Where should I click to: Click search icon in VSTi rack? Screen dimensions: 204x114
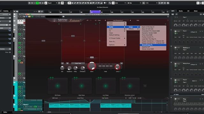pyautogui.click(x=176, y=14)
